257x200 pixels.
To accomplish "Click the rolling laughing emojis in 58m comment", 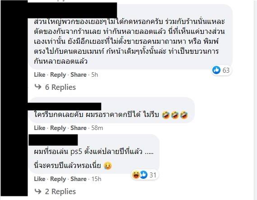I will pos(175,115).
